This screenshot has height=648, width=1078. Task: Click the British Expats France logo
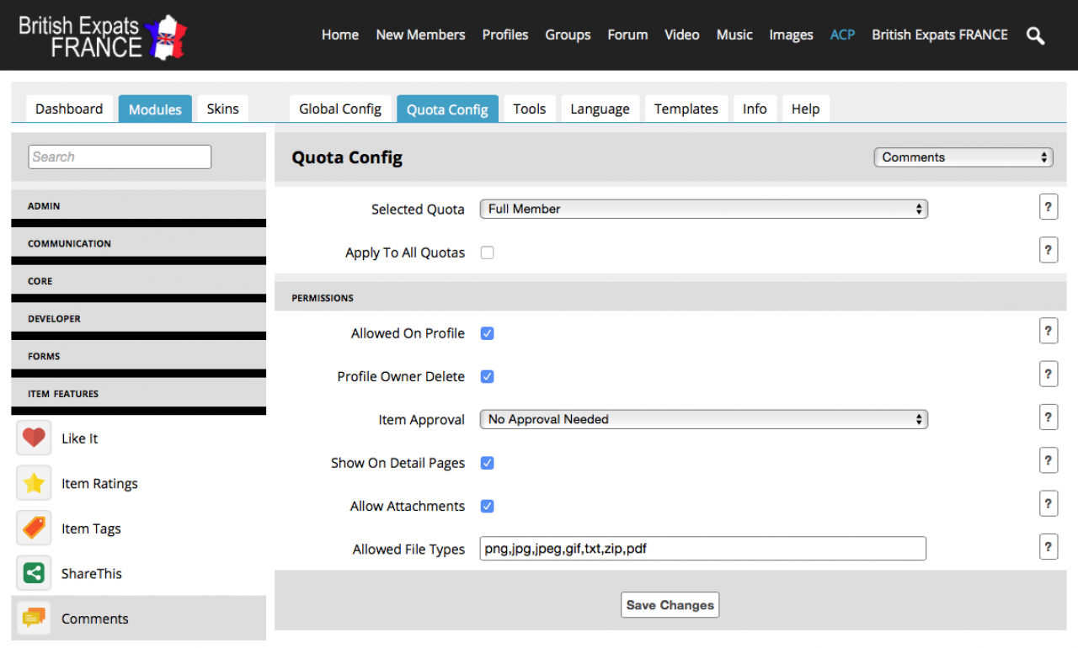(x=102, y=35)
